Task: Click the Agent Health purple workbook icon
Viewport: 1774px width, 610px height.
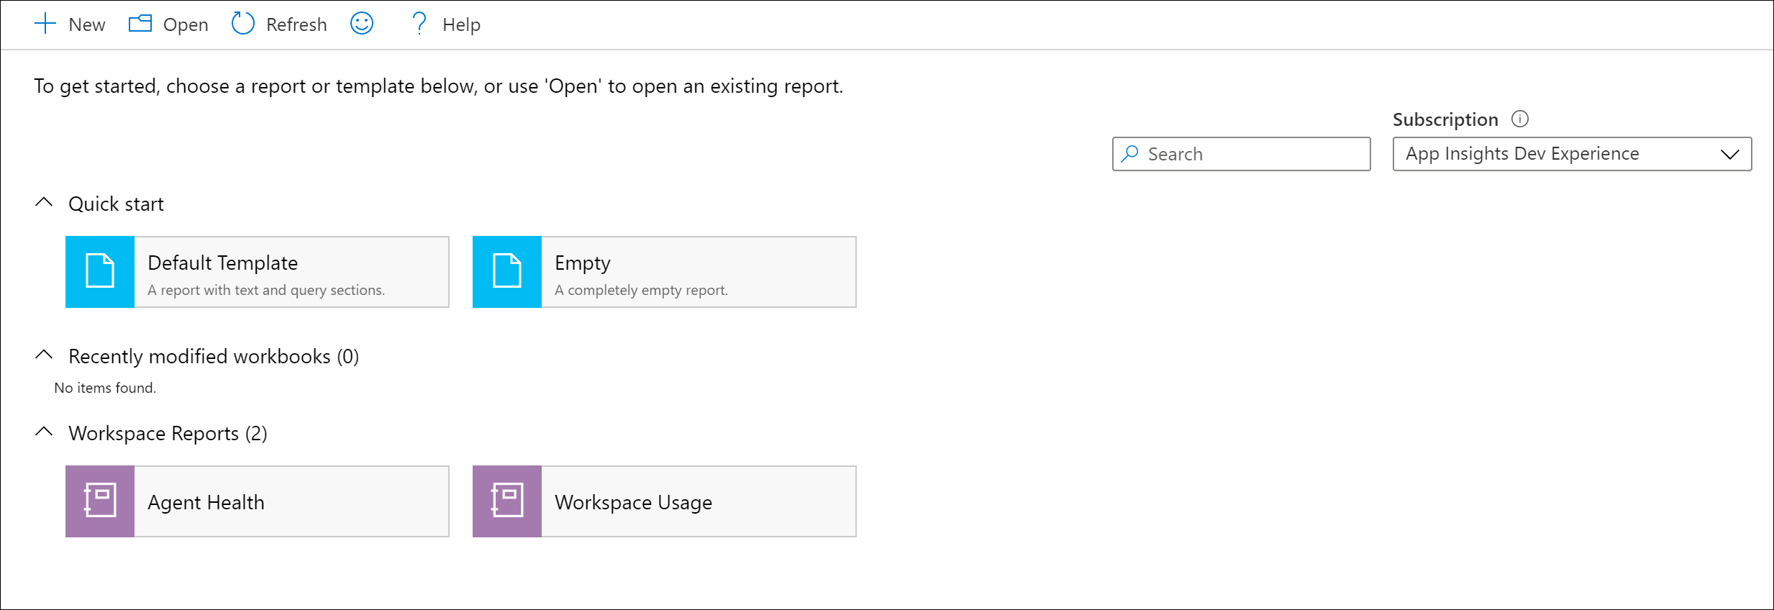Action: click(x=100, y=501)
